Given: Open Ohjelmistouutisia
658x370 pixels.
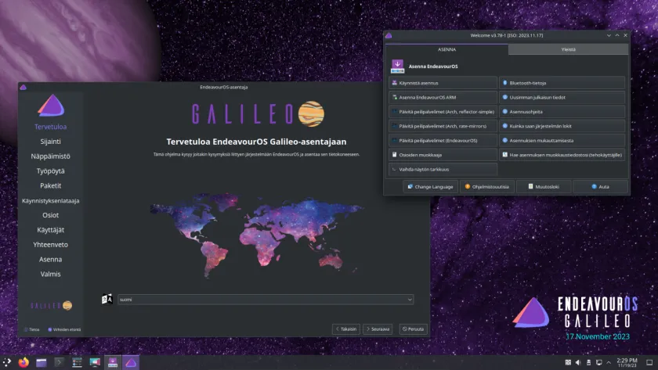Looking at the screenshot, I should tap(486, 186).
